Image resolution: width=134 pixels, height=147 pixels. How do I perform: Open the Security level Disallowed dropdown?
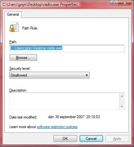[x=49, y=75]
